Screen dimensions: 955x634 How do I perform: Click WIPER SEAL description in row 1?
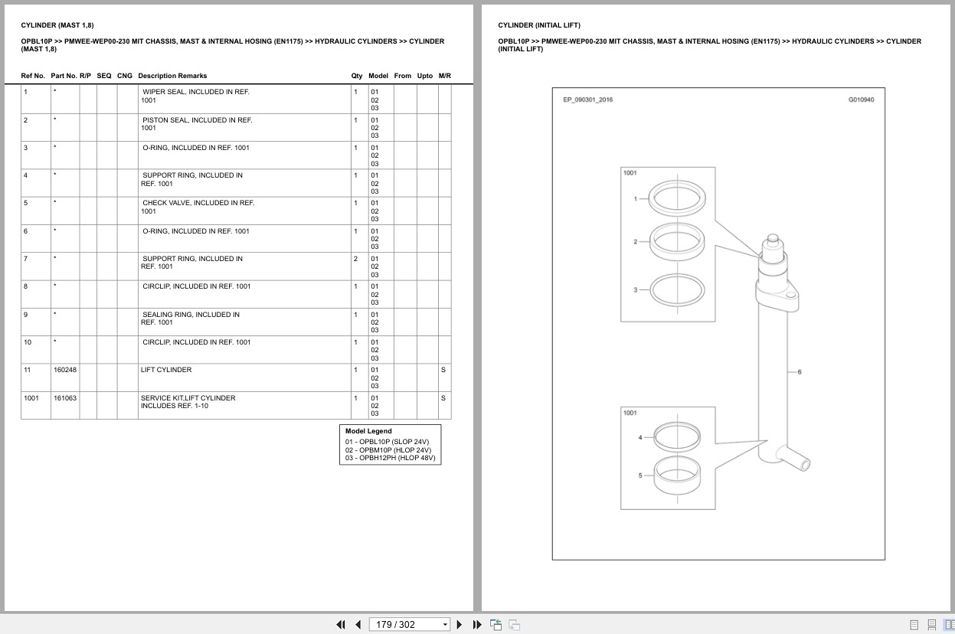pos(195,96)
